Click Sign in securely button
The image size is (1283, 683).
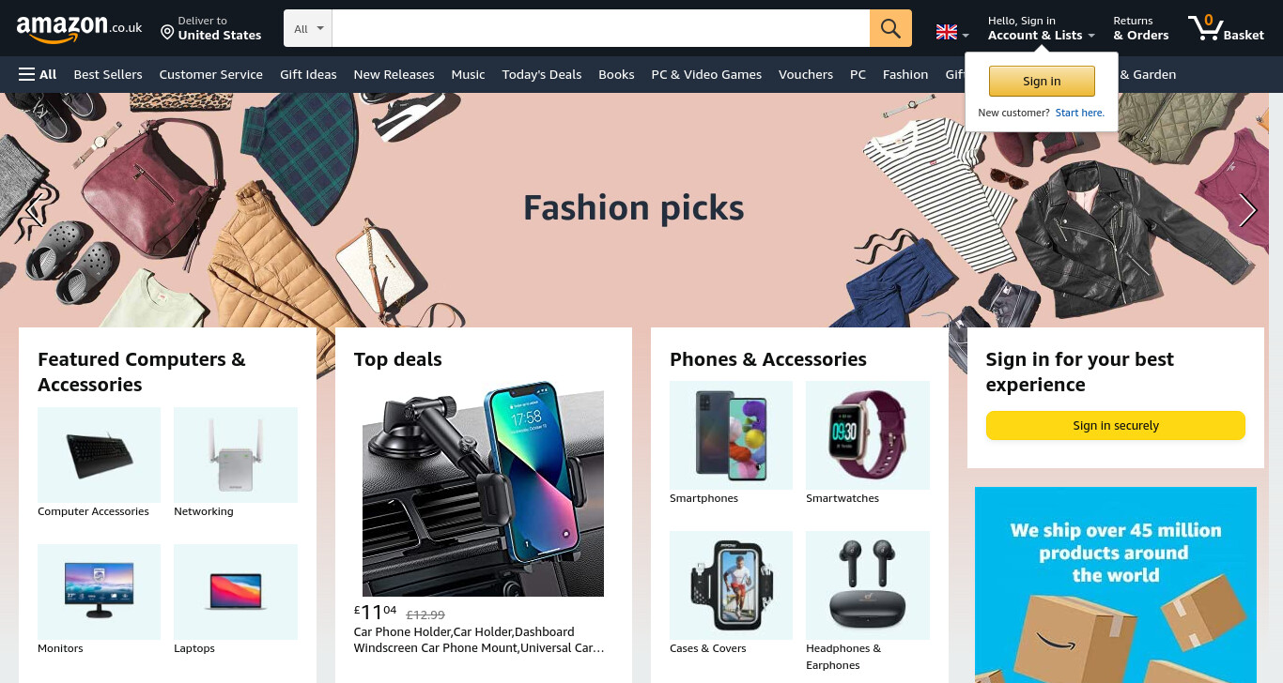point(1116,425)
